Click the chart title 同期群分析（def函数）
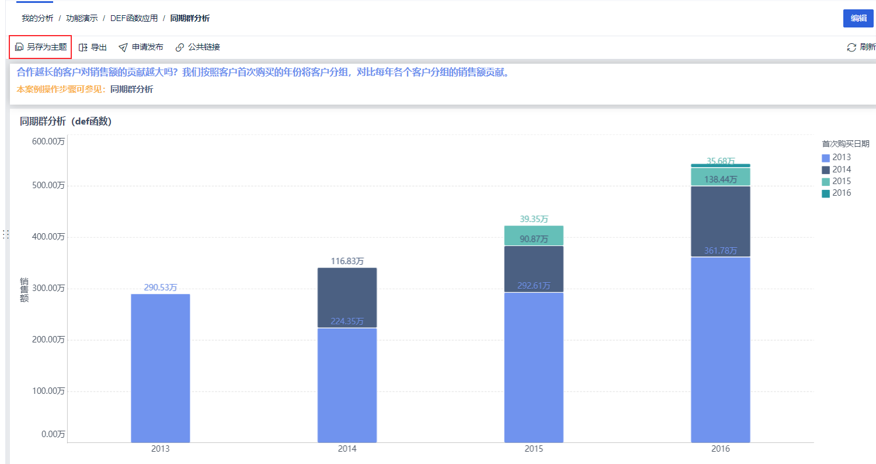This screenshot has height=464, width=876. pyautogui.click(x=65, y=122)
